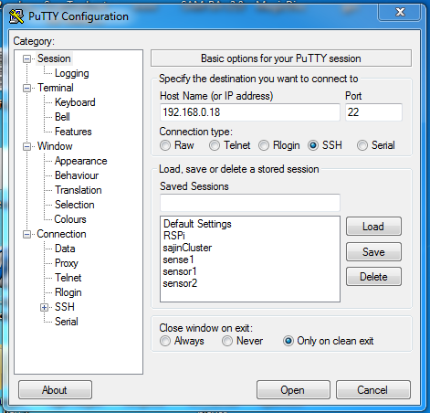Collapse the Session tree node
The image size is (430, 413).
27,58
